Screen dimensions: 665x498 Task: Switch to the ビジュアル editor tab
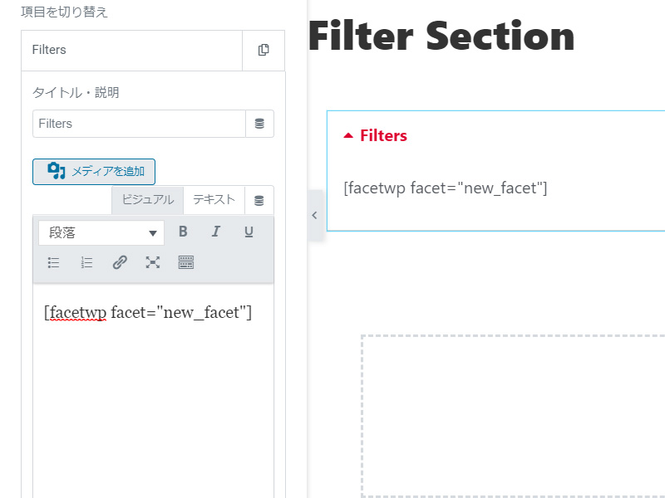(x=148, y=200)
